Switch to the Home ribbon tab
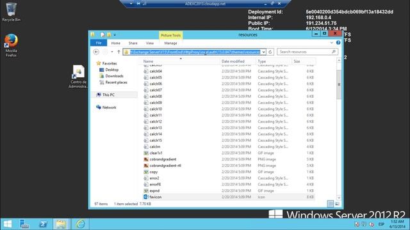Image resolution: width=410 pixels, height=230 pixels. [115, 43]
